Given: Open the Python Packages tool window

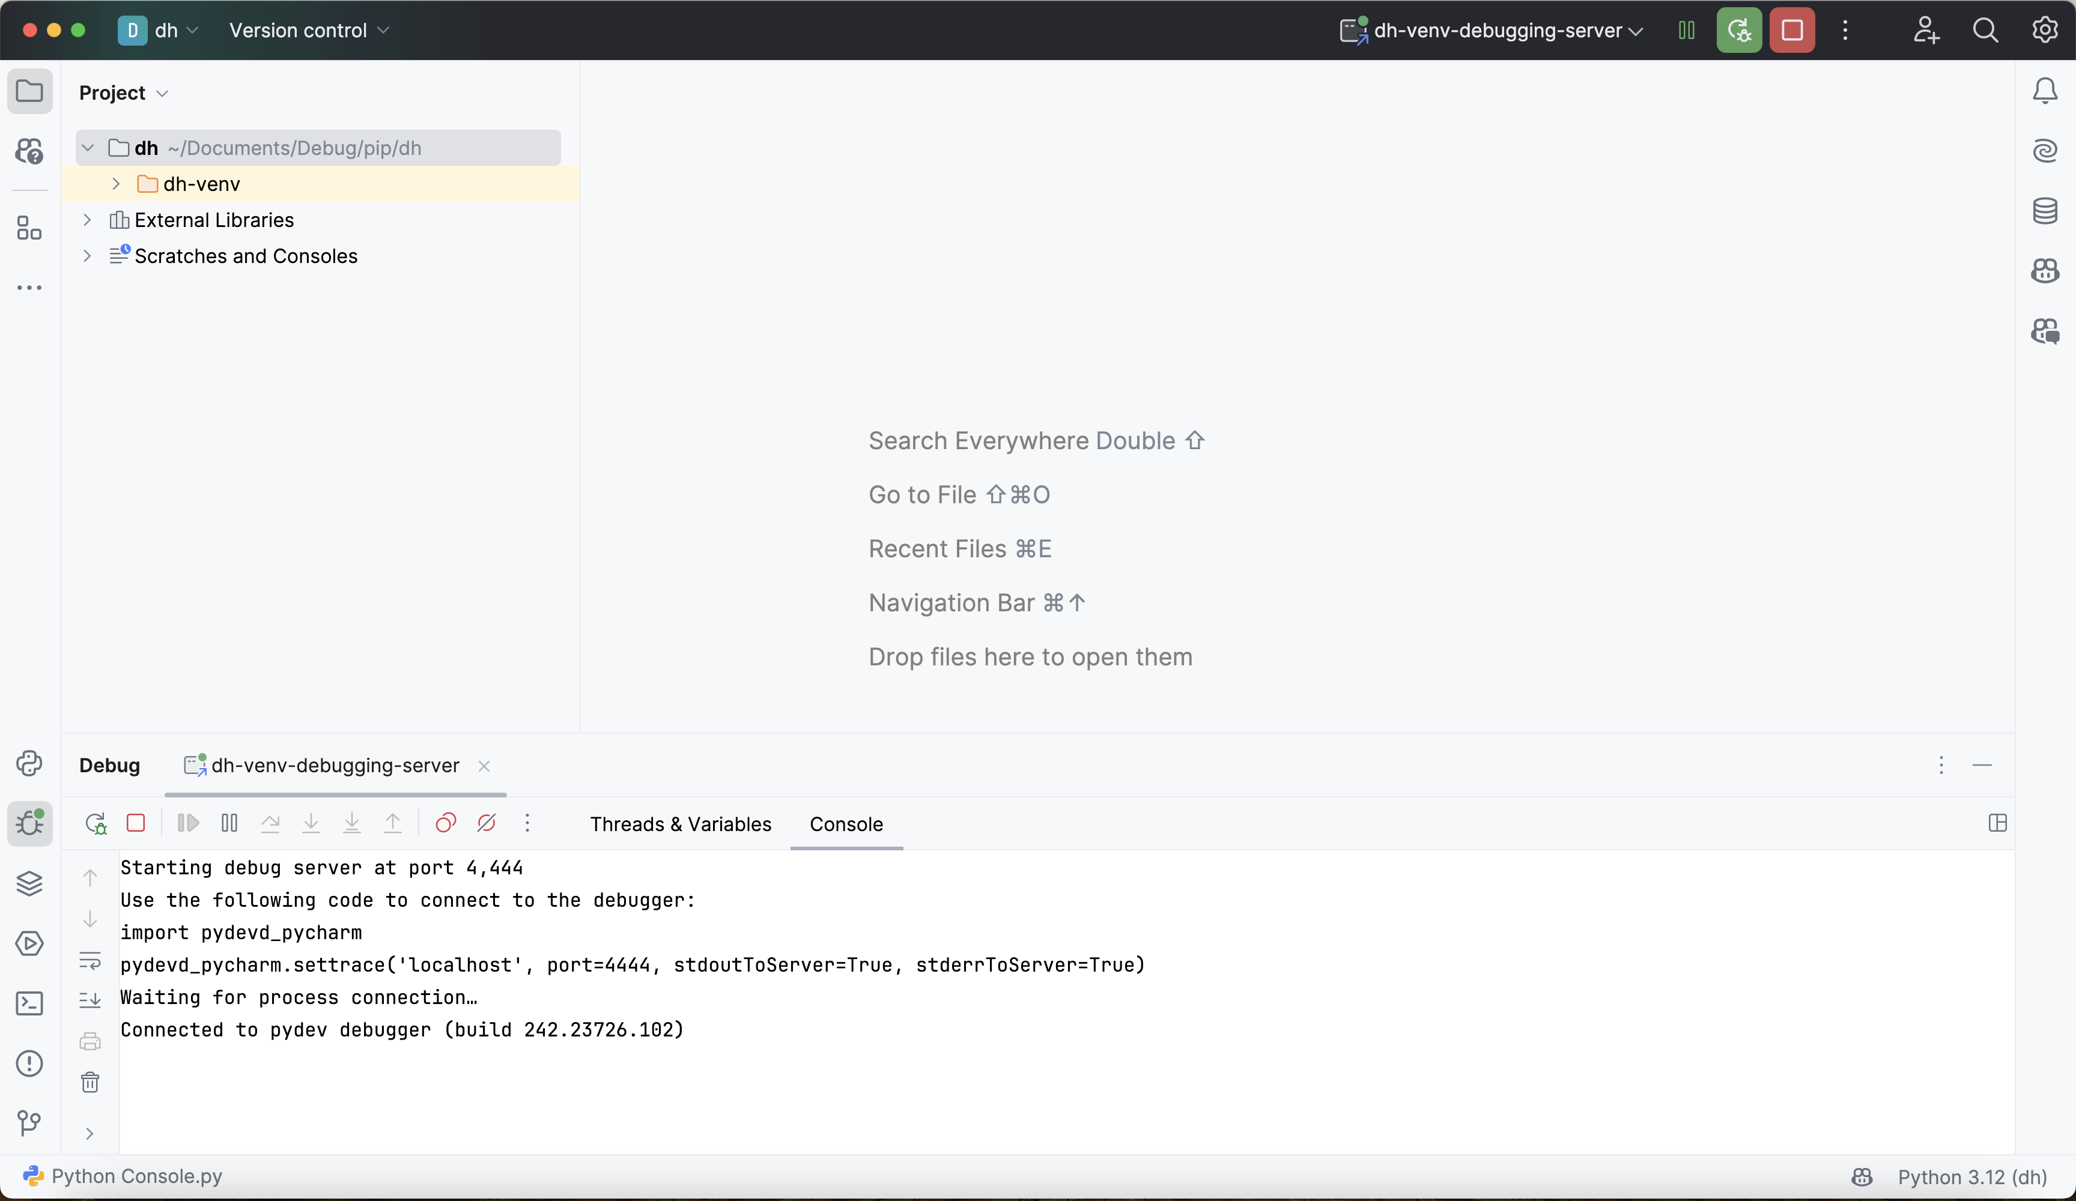Looking at the screenshot, I should 29,883.
